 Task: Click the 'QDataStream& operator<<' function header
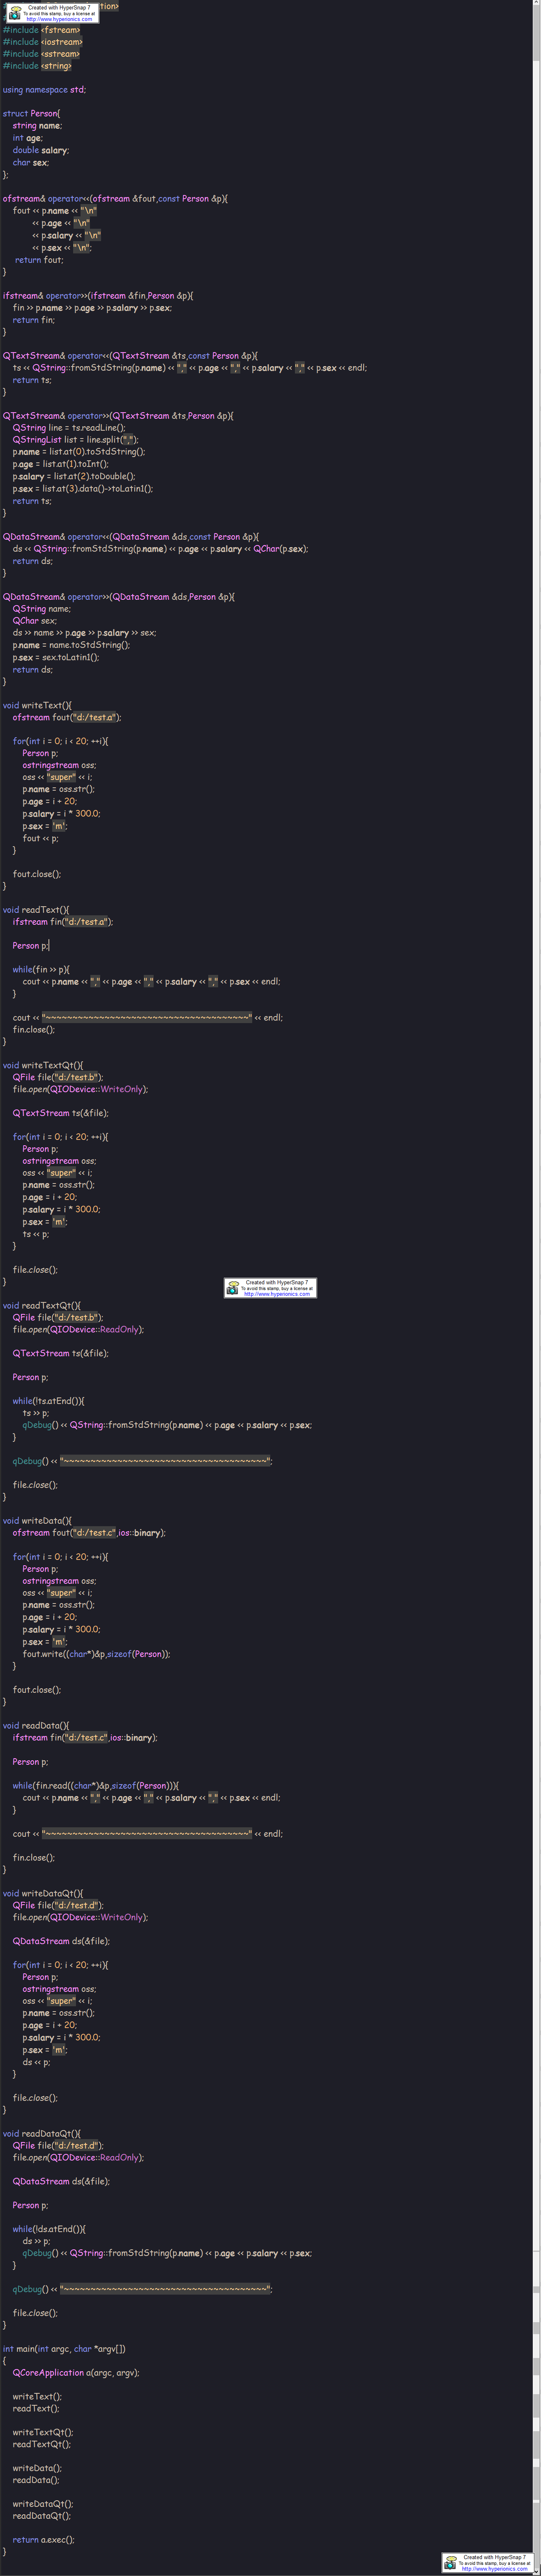click(131, 537)
